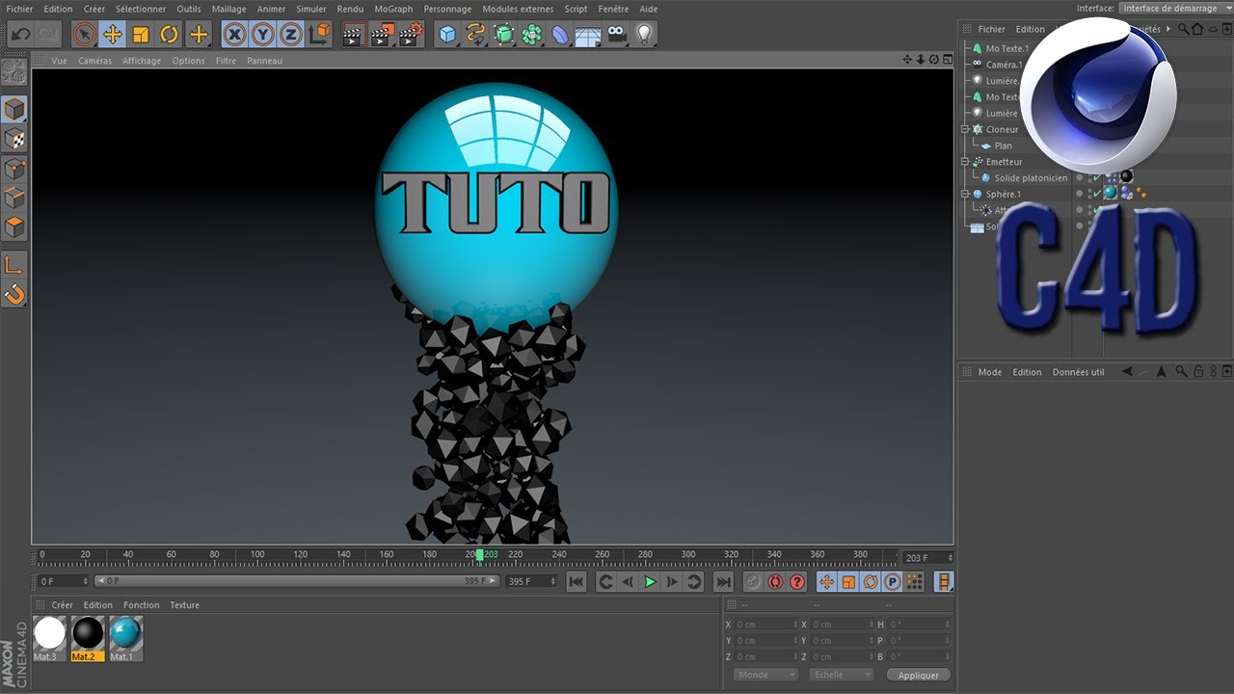Select Polygons mode in left palette
This screenshot has height=694, width=1234.
click(14, 228)
